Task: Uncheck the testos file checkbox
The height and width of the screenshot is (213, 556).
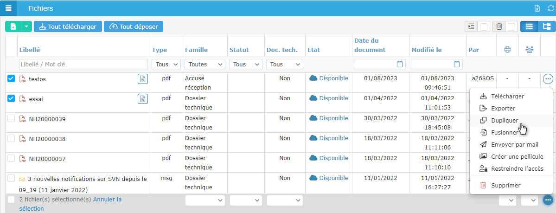Action: click(x=11, y=78)
